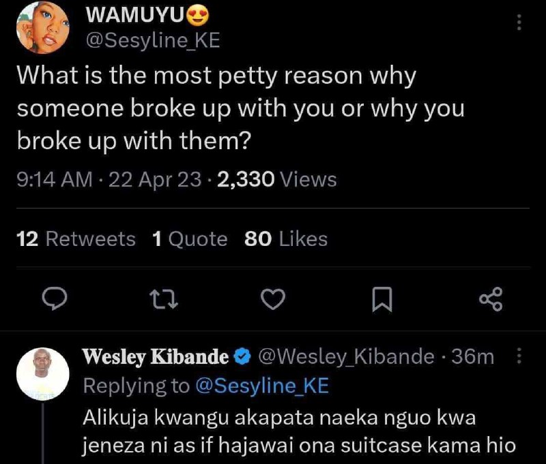
Task: Open the three-dot menu on Wesley Kibande's reply
Action: 519,356
